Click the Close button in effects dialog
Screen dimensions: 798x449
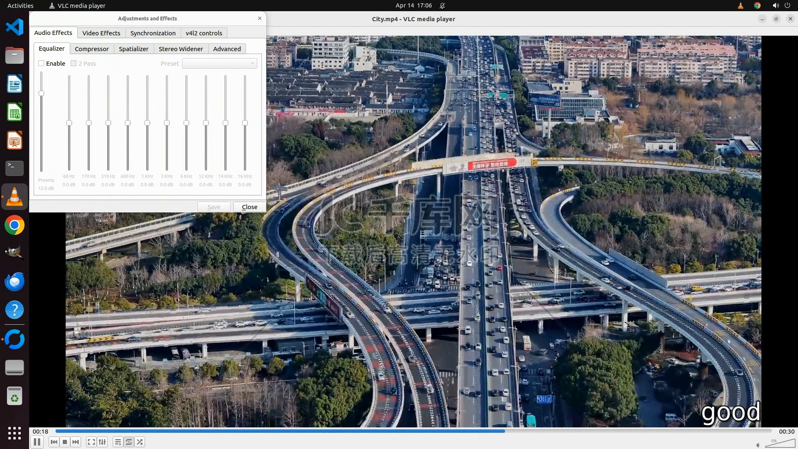[x=249, y=207]
